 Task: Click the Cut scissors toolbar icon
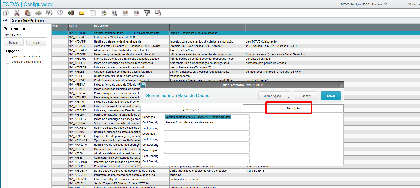pyautogui.click(x=17, y=13)
